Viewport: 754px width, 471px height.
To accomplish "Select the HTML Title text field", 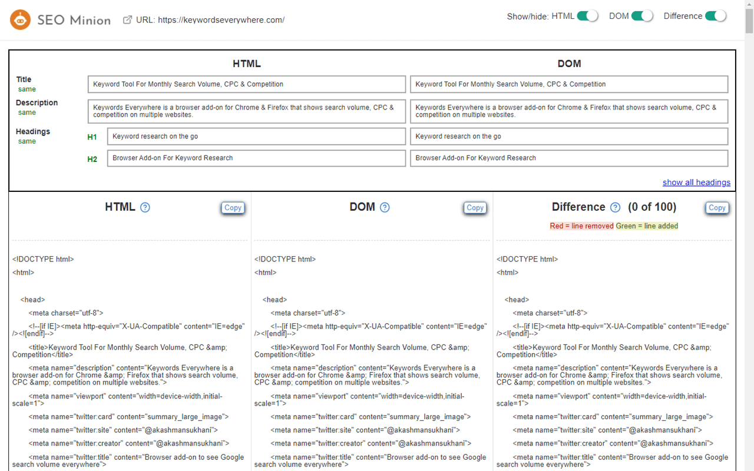I will click(x=247, y=84).
